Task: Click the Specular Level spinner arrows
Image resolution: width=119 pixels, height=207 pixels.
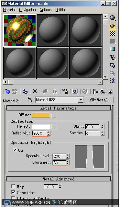Action: coord(68,156)
